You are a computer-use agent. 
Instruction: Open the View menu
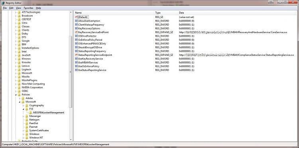point(18,8)
